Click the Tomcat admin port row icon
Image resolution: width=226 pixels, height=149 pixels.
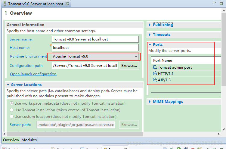(155, 67)
